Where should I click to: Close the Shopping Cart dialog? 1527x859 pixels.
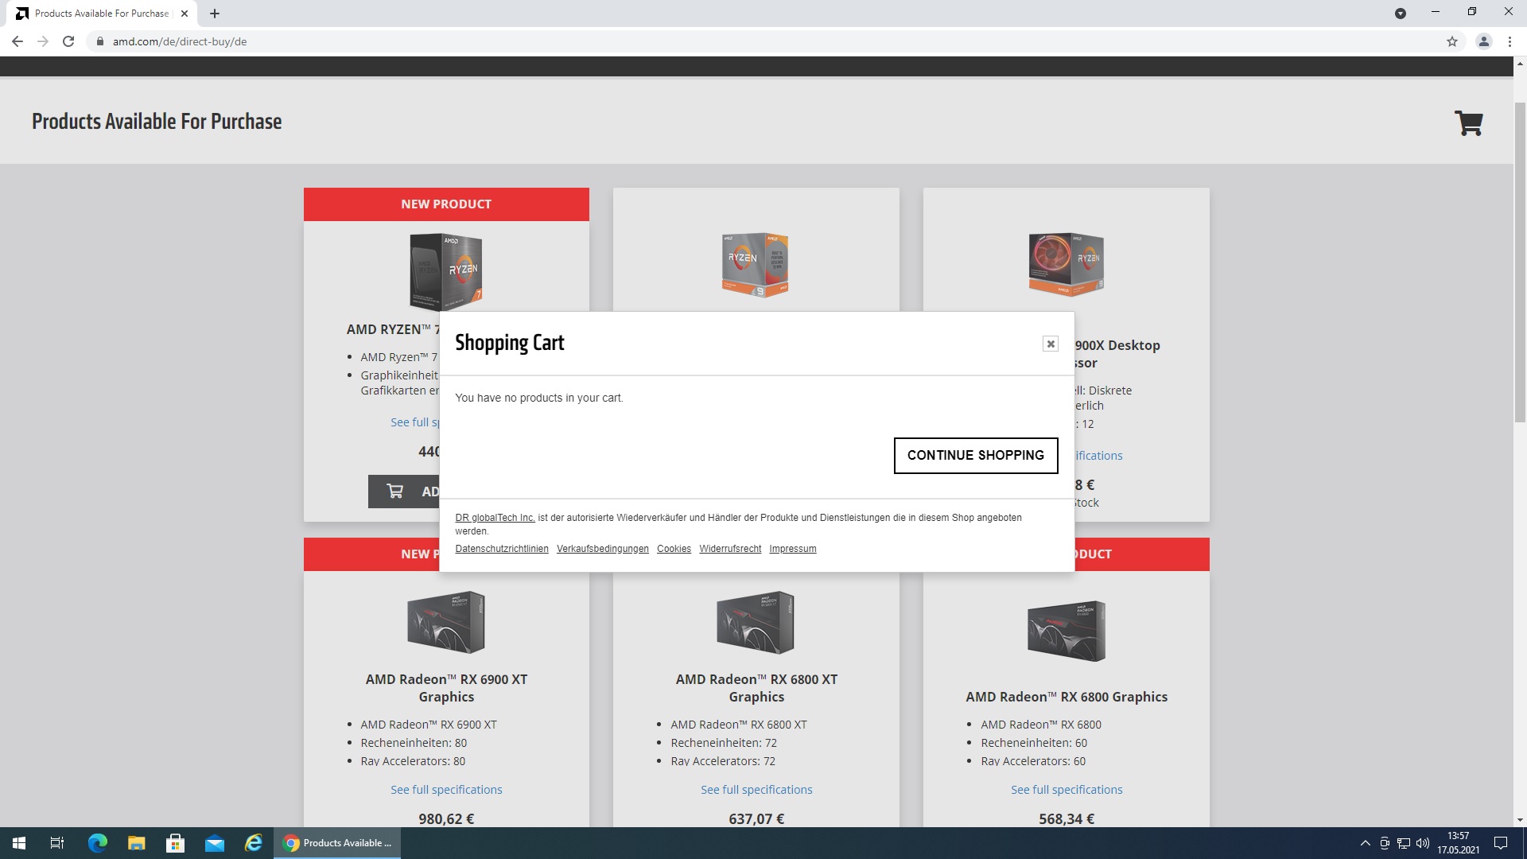[1050, 344]
